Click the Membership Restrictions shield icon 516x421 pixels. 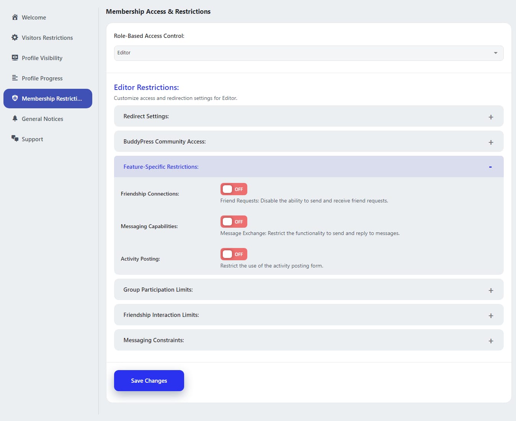tap(15, 98)
